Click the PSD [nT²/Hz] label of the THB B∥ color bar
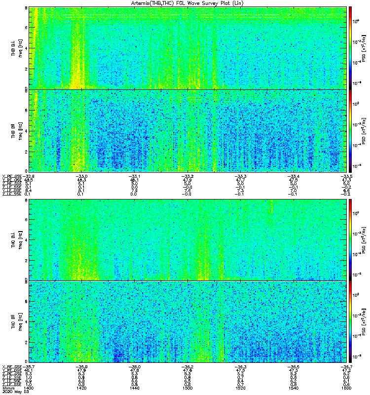This screenshot has height=395, width=370. tap(364, 131)
